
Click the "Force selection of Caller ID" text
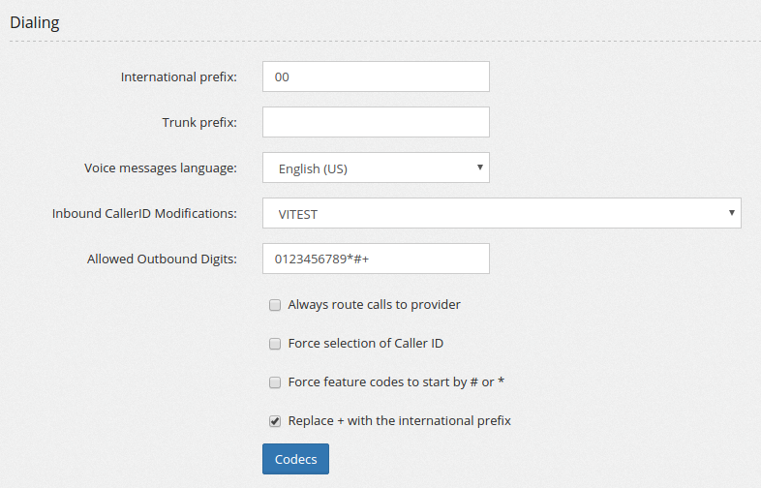click(365, 344)
